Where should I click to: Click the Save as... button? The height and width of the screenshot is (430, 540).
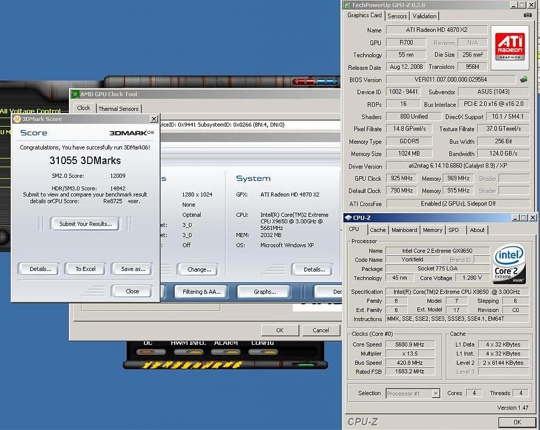(x=133, y=269)
